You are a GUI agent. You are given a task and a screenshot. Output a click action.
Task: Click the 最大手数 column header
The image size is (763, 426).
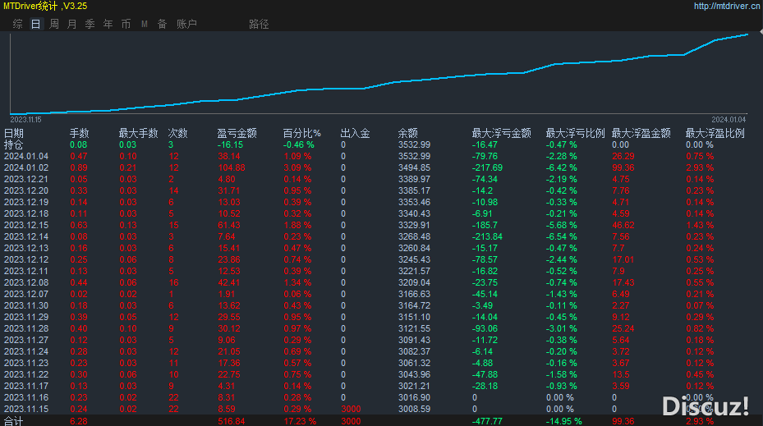[138, 133]
